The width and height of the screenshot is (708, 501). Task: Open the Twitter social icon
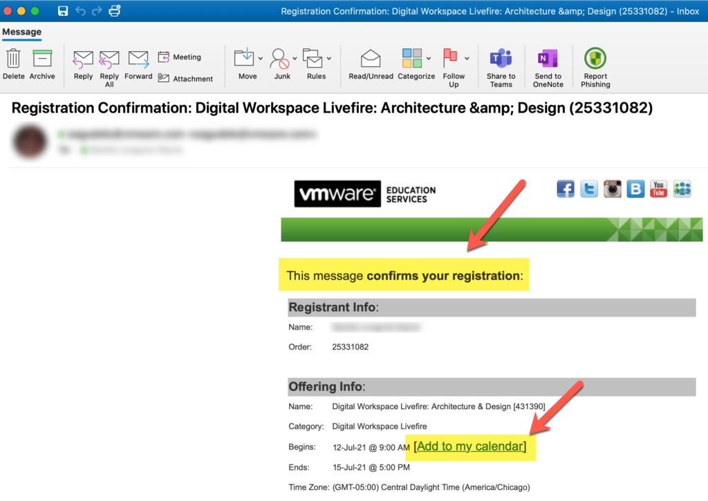(589, 189)
